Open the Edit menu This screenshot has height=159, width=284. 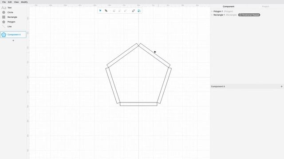pos(10,2)
